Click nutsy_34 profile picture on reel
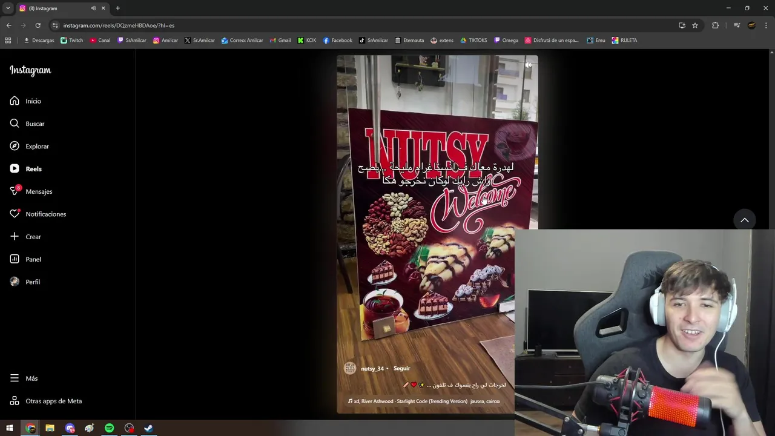Screen dimensions: 775x436 point(350,368)
